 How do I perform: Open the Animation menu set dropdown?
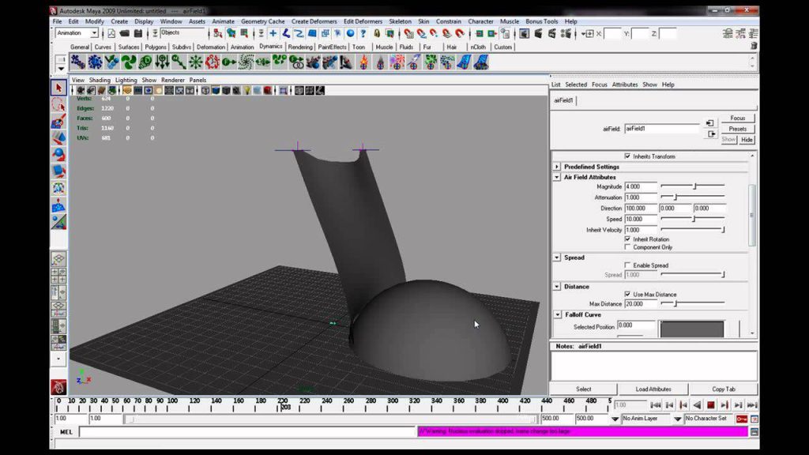pyautogui.click(x=95, y=33)
